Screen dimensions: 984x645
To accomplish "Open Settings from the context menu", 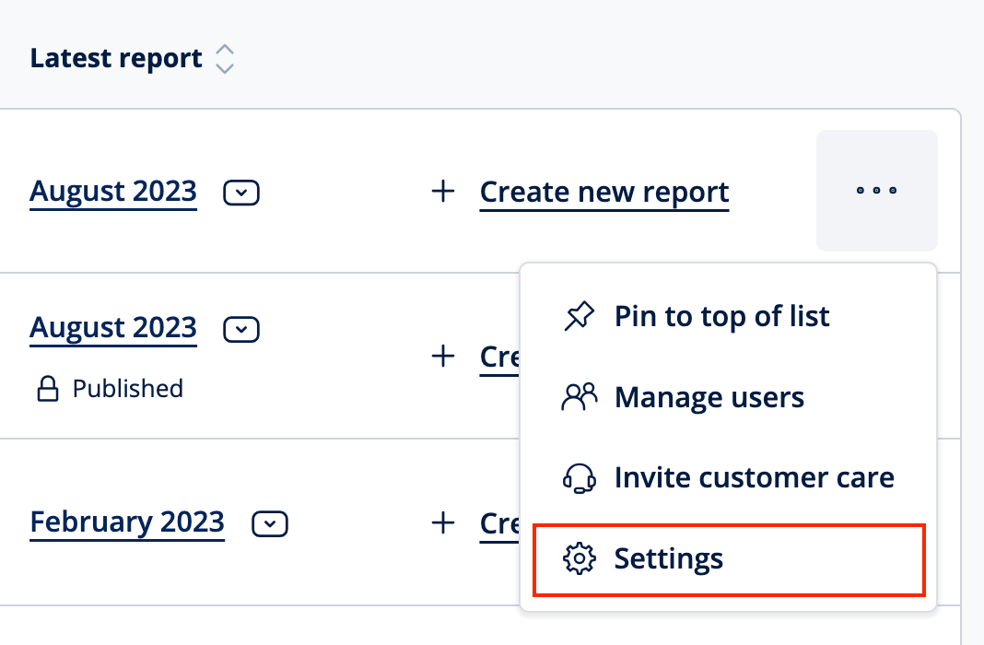I will pyautogui.click(x=668, y=558).
